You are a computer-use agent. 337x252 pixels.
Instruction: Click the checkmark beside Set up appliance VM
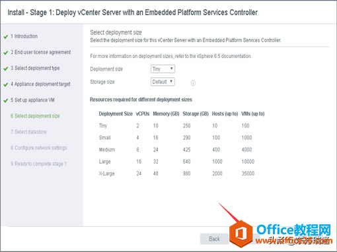pyautogui.click(x=6, y=101)
